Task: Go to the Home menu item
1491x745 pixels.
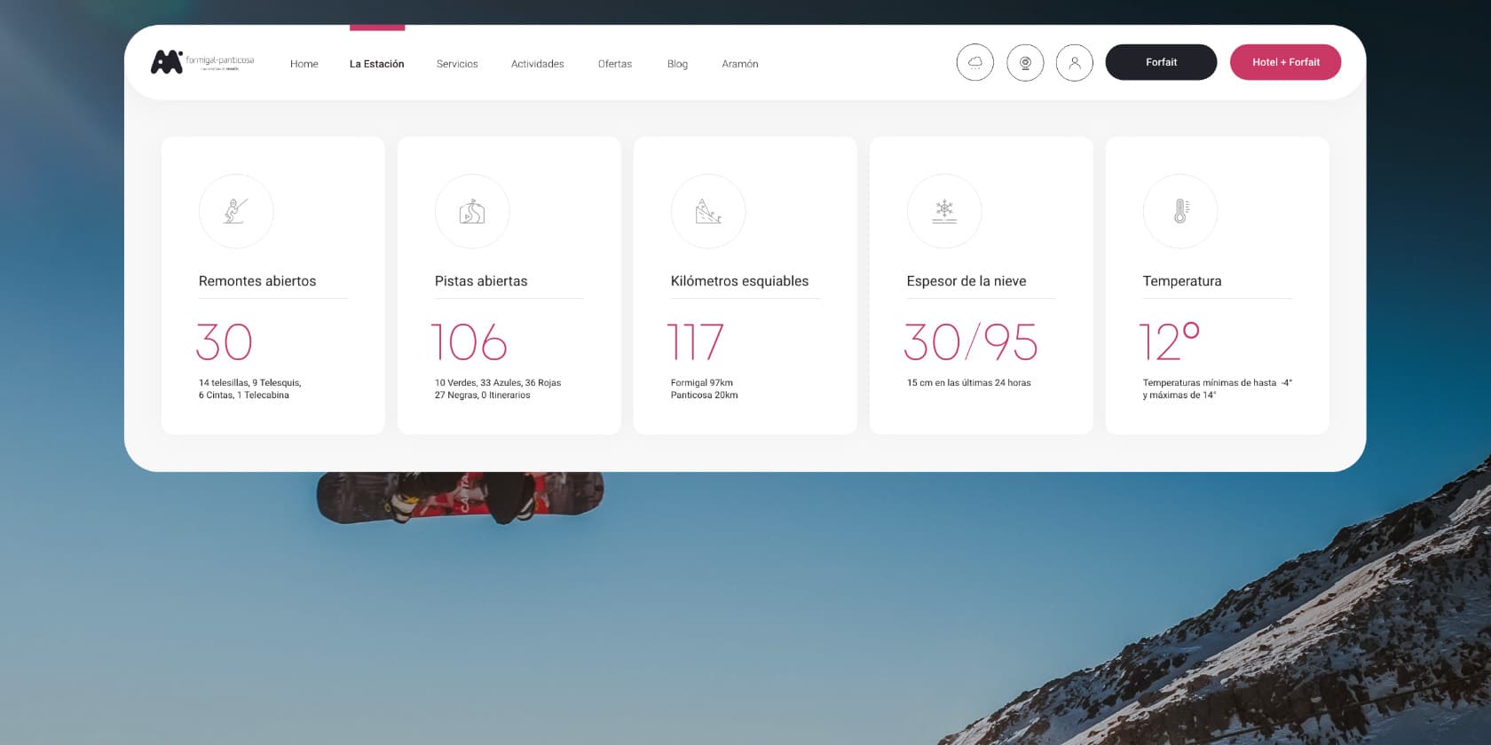Action: tap(304, 64)
